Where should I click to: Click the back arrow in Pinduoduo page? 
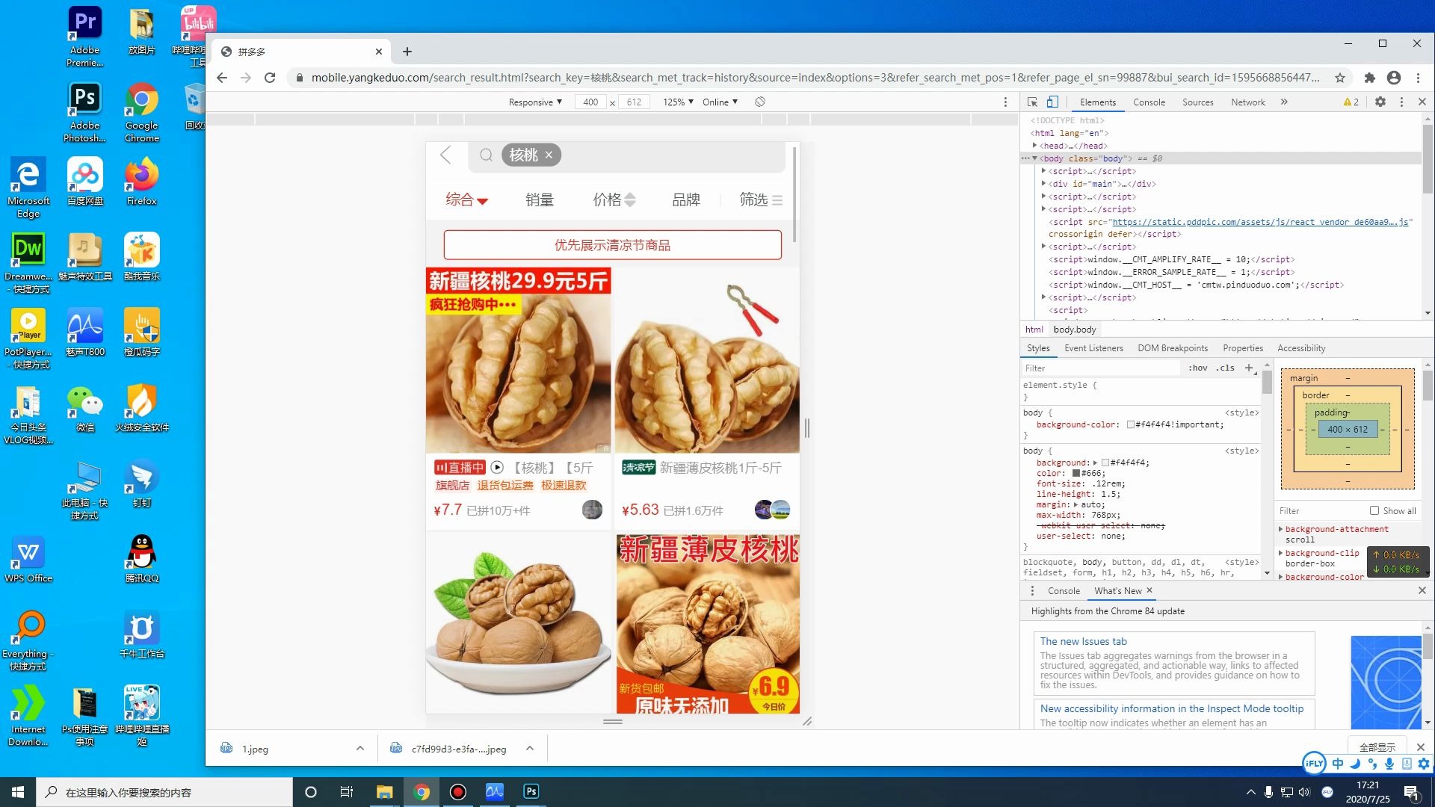[445, 155]
